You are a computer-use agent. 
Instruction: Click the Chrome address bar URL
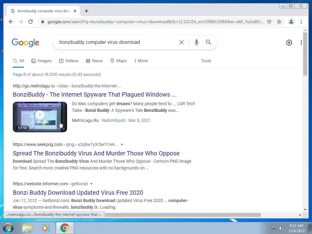click(155, 22)
